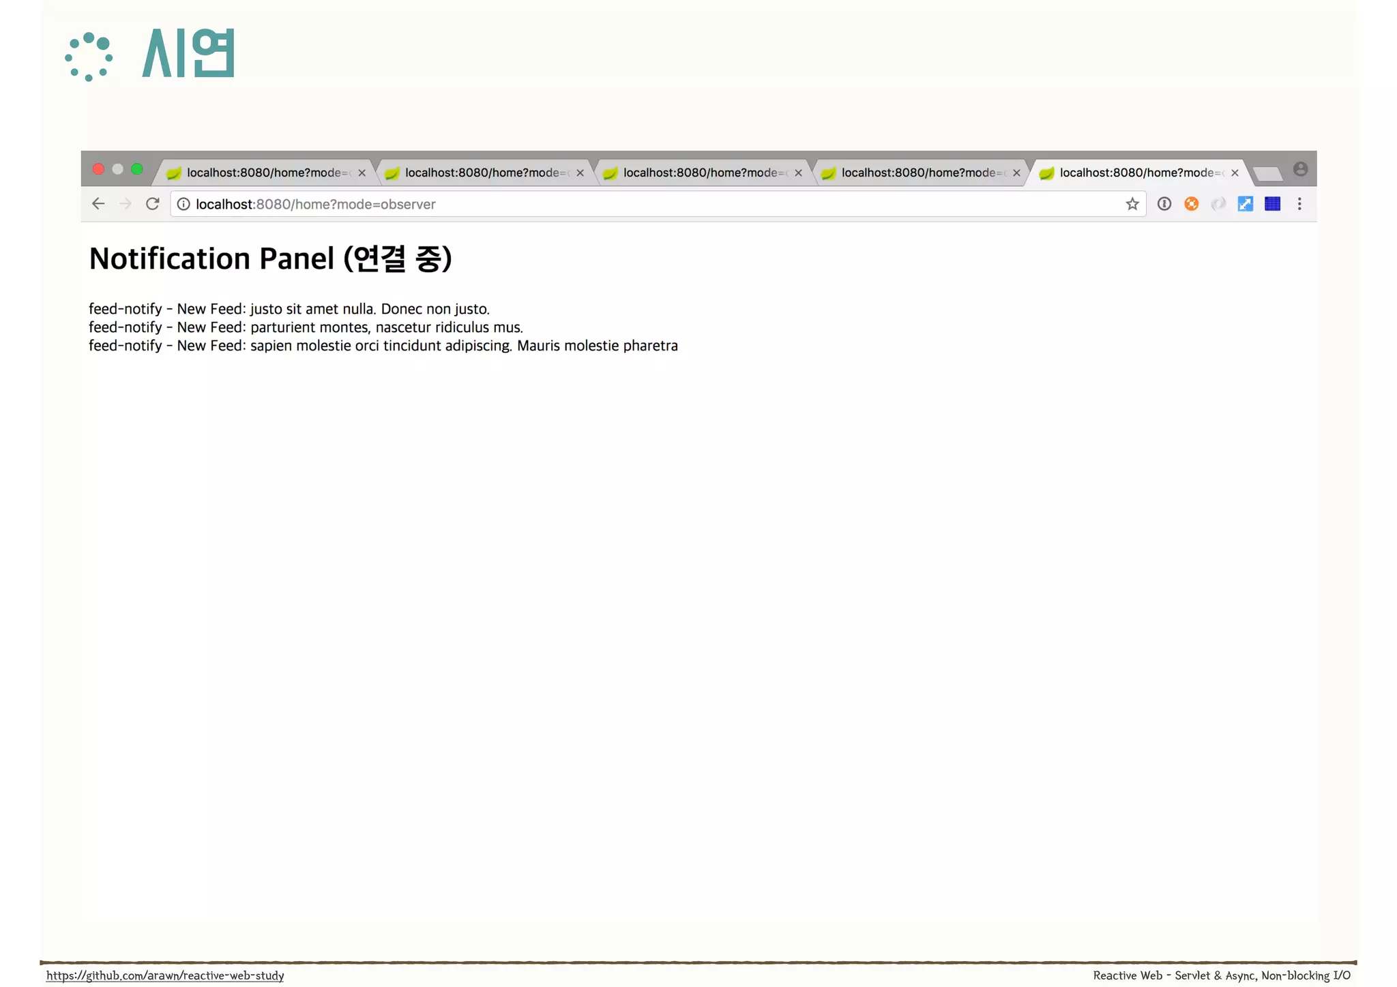Close the fourth localhost tab

(1016, 173)
